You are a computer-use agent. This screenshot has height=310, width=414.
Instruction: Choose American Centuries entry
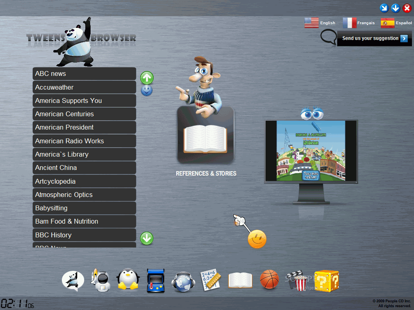pos(84,114)
